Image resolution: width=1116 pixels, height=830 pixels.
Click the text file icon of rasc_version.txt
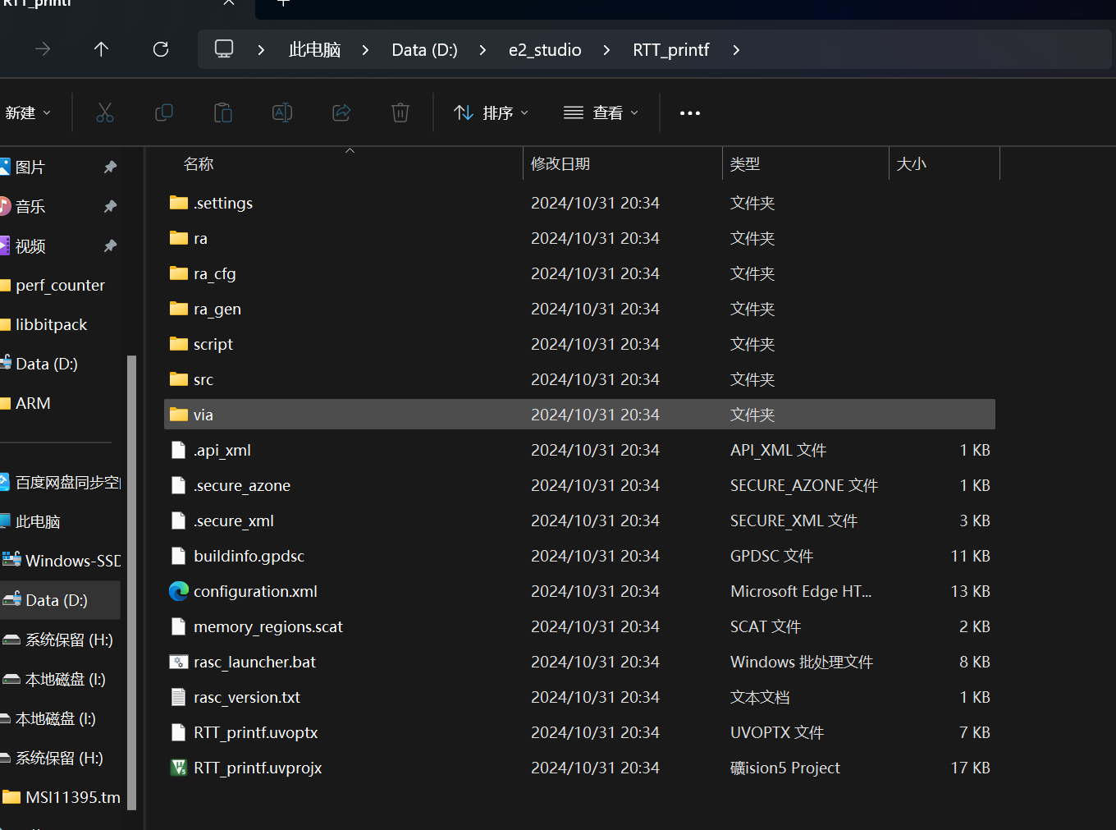pyautogui.click(x=178, y=697)
